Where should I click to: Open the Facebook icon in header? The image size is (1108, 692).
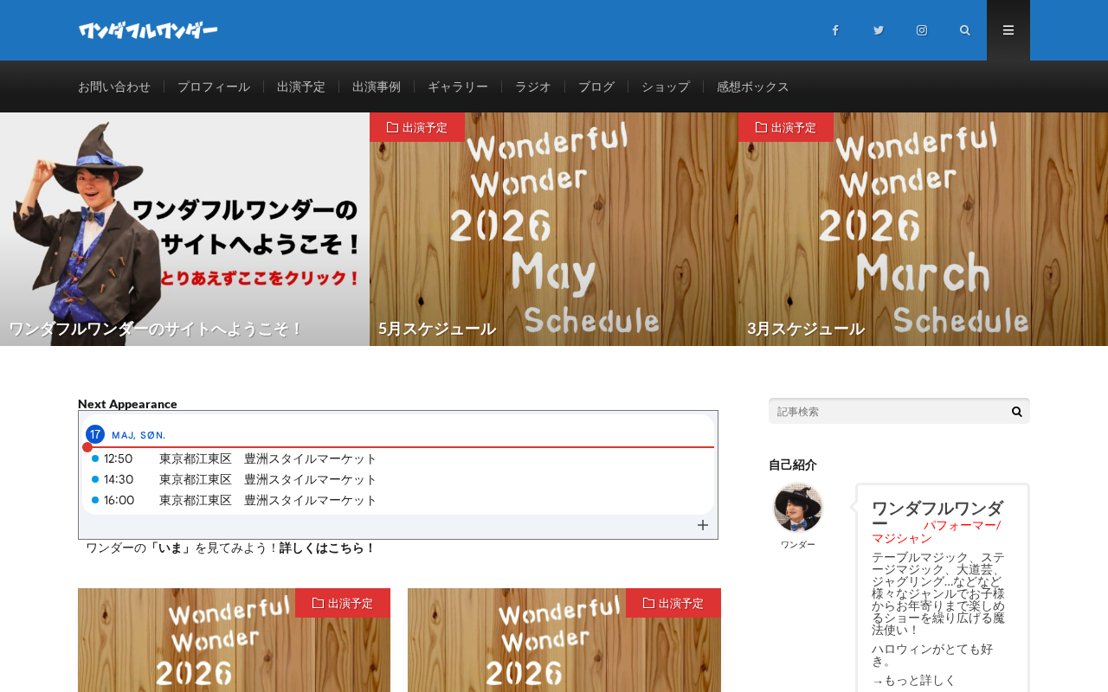coord(835,30)
